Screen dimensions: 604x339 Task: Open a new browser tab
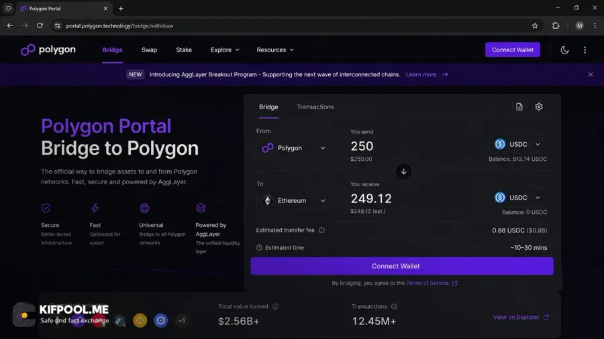[121, 9]
